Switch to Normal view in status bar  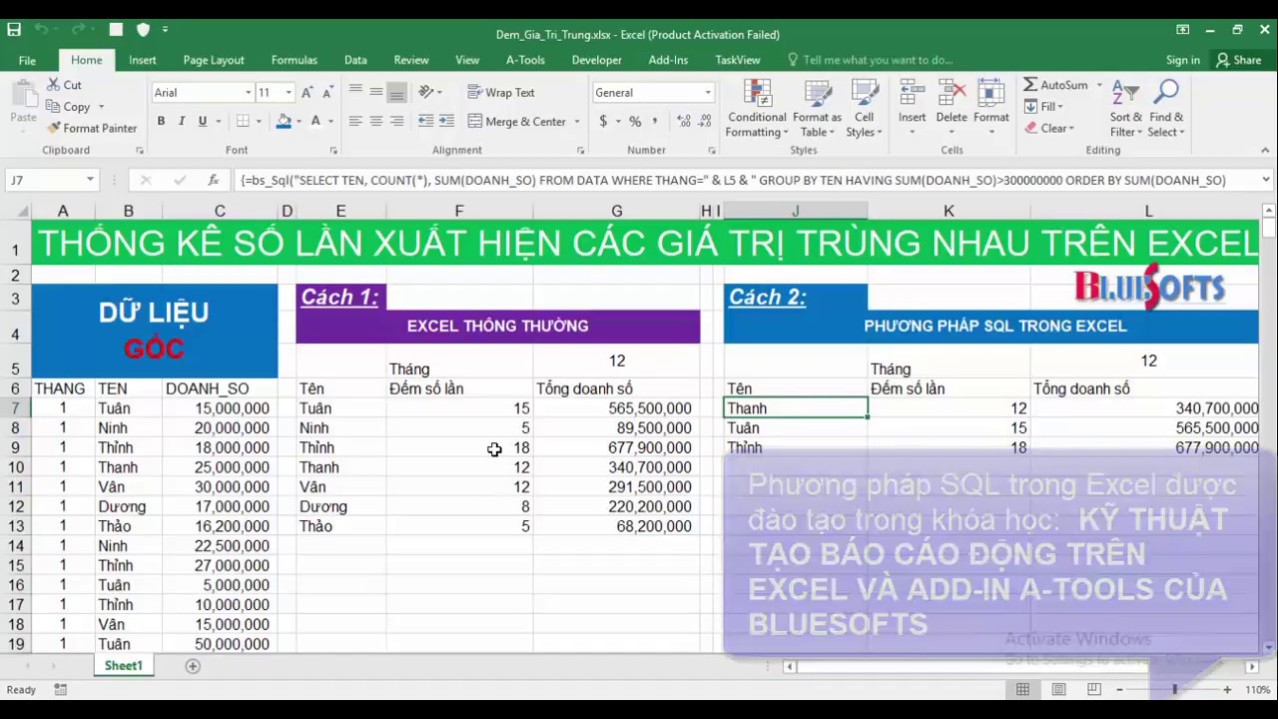pyautogui.click(x=1022, y=690)
